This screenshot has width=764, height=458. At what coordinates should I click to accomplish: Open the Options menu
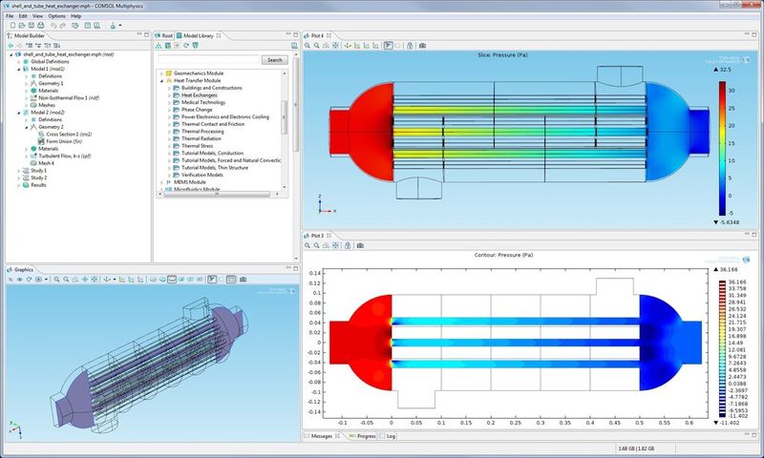pos(56,16)
